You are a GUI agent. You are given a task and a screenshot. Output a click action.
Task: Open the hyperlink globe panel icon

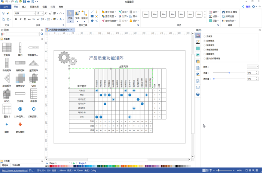(x=198, y=74)
